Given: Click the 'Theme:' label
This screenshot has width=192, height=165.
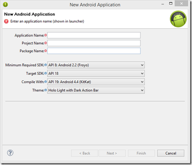Looking at the screenshot, I should click(x=38, y=90).
